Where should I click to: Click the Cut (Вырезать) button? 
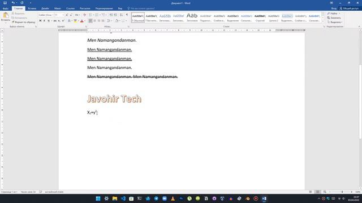coord(18,14)
